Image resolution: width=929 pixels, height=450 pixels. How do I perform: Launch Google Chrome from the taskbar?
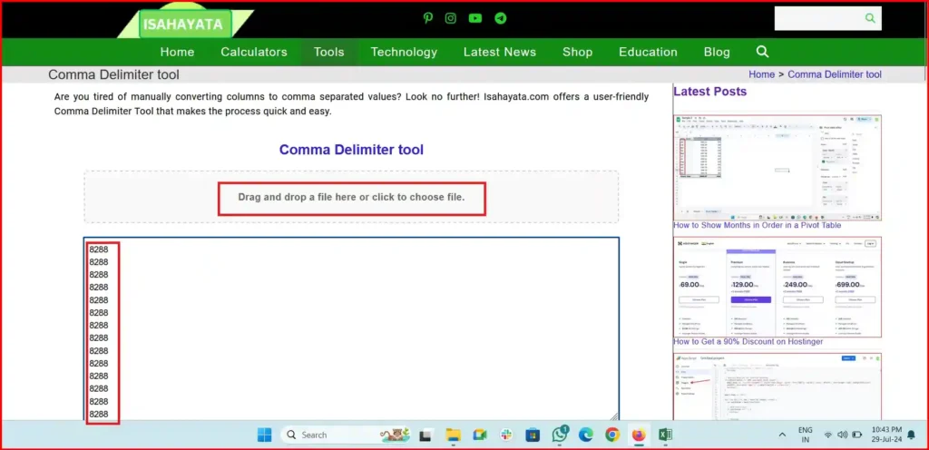coord(612,435)
